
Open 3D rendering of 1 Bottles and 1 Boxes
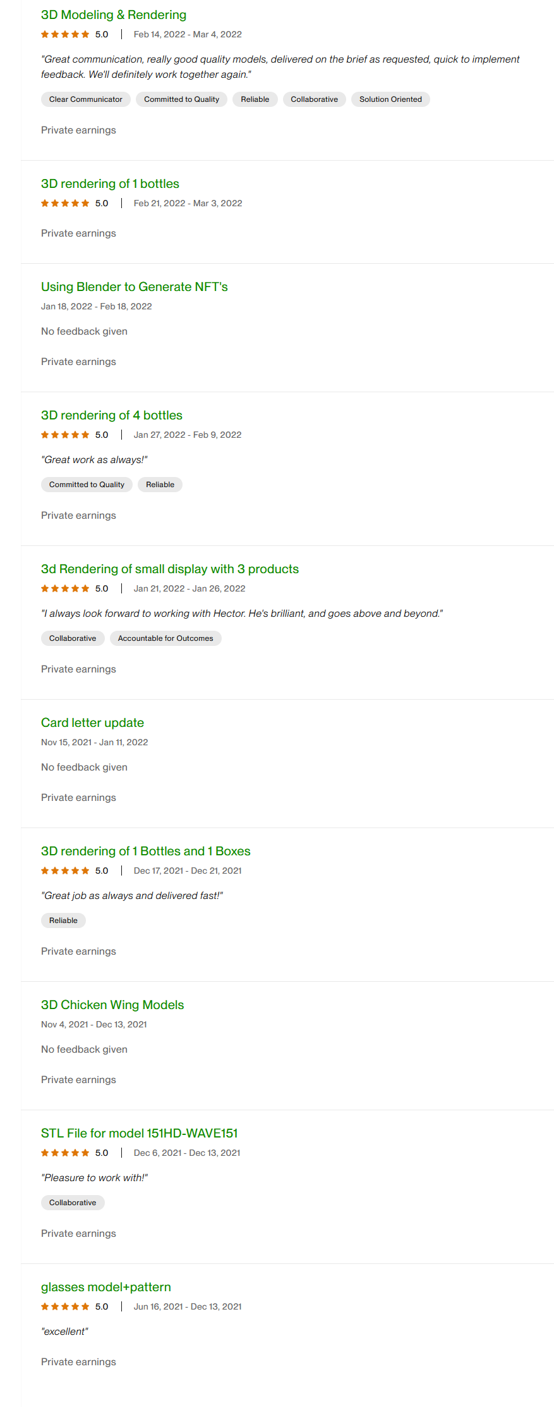145,851
